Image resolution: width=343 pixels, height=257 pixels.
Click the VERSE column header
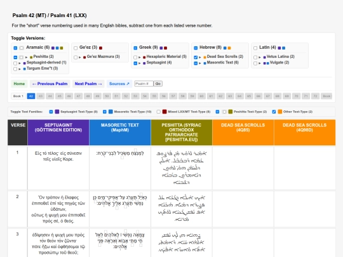pos(18,133)
